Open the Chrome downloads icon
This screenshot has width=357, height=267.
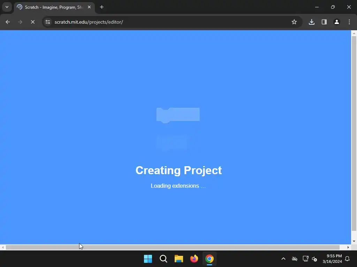point(311,22)
